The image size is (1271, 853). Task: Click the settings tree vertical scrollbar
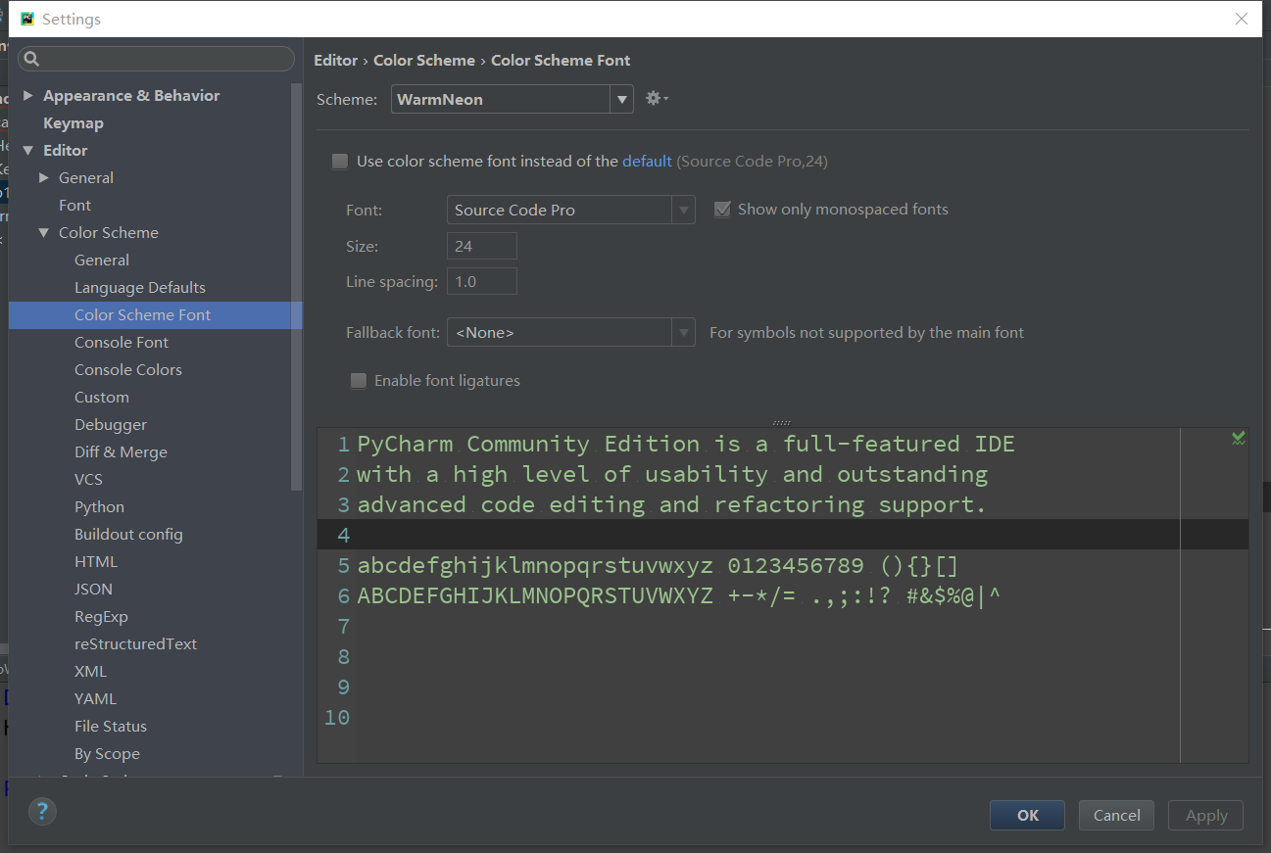[x=297, y=287]
